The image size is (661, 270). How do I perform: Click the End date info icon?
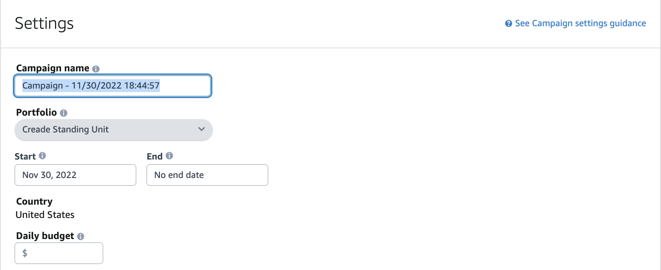169,156
